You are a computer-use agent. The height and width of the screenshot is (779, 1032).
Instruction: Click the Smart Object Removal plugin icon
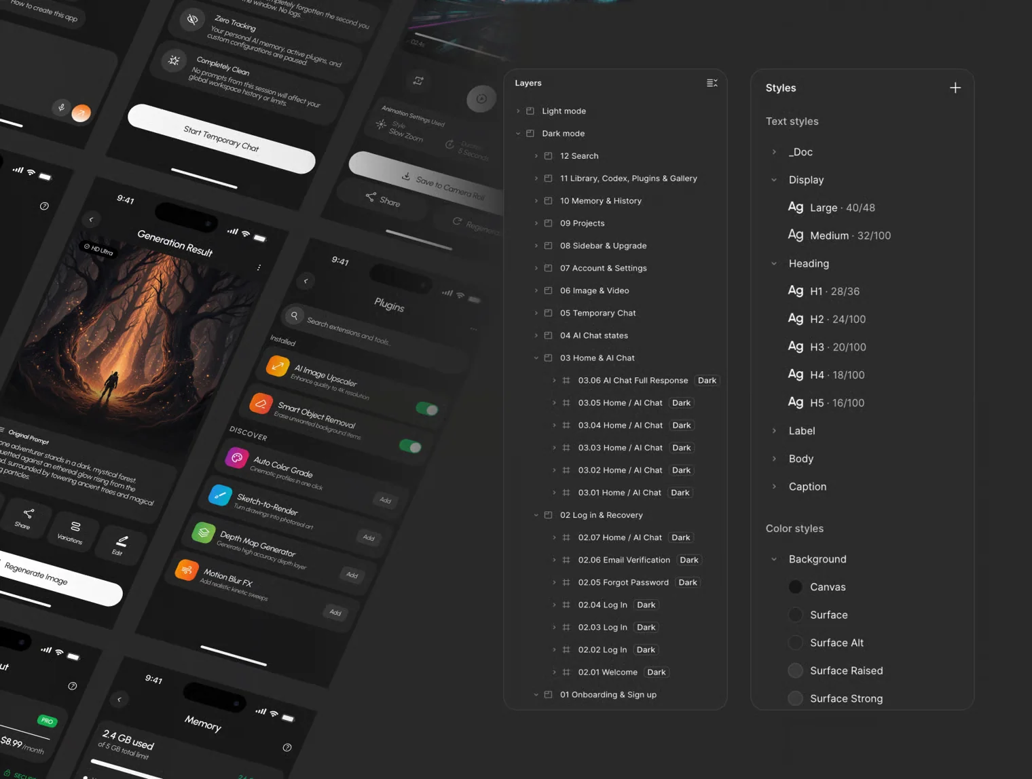tap(261, 404)
